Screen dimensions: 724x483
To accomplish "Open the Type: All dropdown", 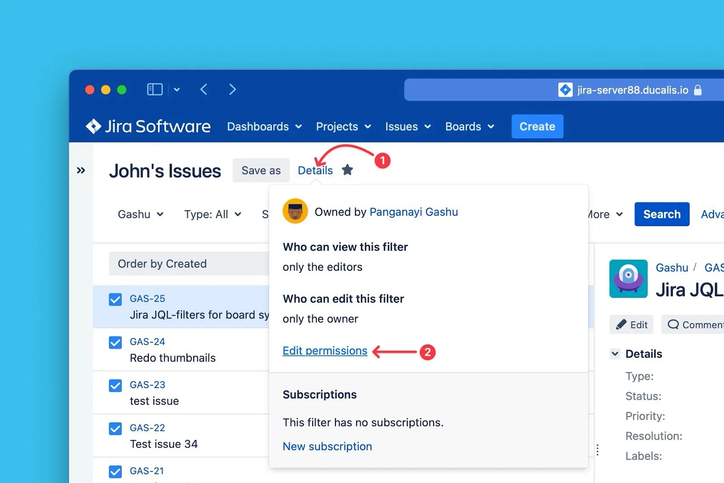I will [212, 214].
